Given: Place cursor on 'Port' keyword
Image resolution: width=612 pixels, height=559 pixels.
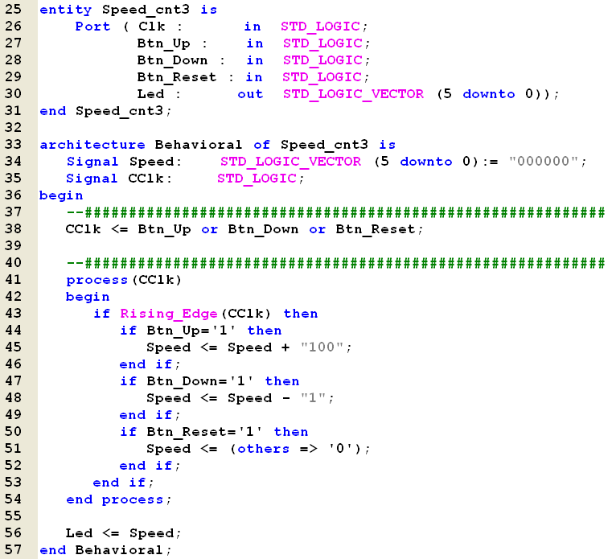Looking at the screenshot, I should (x=92, y=27).
